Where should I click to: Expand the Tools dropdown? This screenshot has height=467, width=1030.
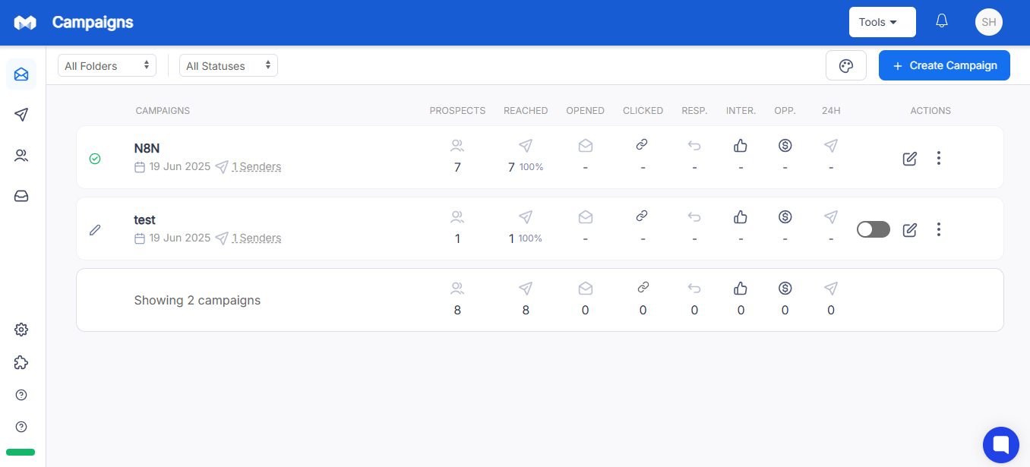883,22
